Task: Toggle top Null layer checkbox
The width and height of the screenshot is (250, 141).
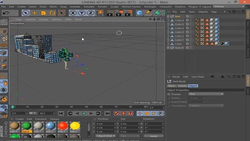Action: click(x=187, y=16)
